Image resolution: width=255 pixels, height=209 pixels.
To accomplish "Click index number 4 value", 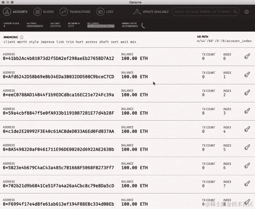I will (225, 131).
